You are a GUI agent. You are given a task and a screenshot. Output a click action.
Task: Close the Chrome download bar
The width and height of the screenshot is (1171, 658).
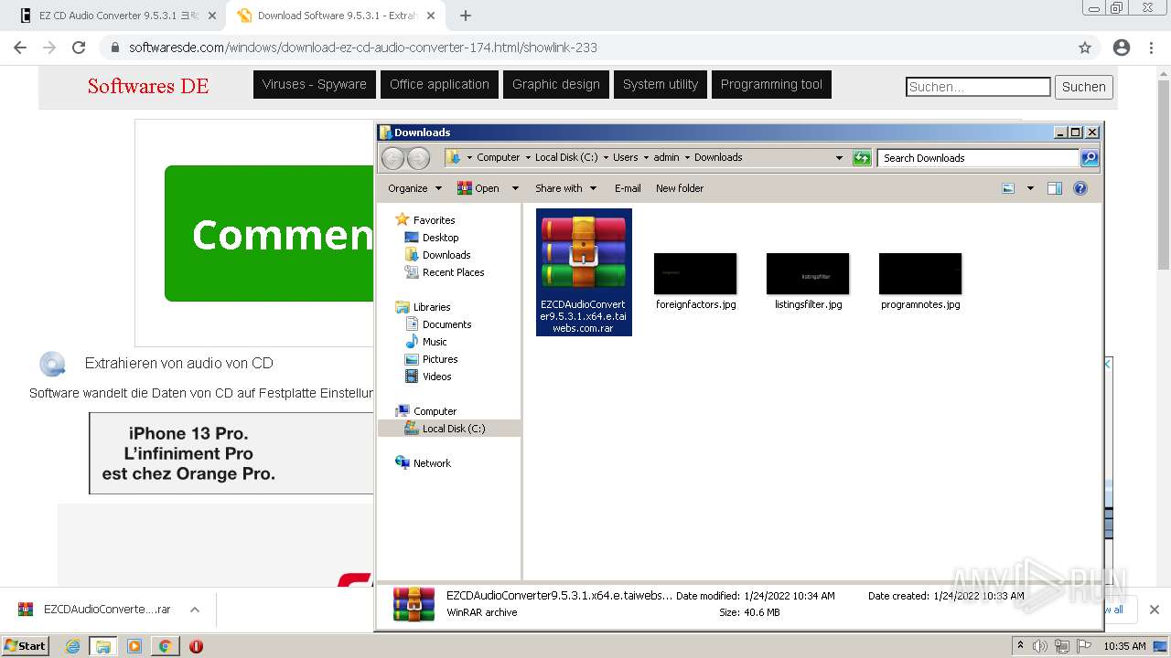pos(1155,610)
